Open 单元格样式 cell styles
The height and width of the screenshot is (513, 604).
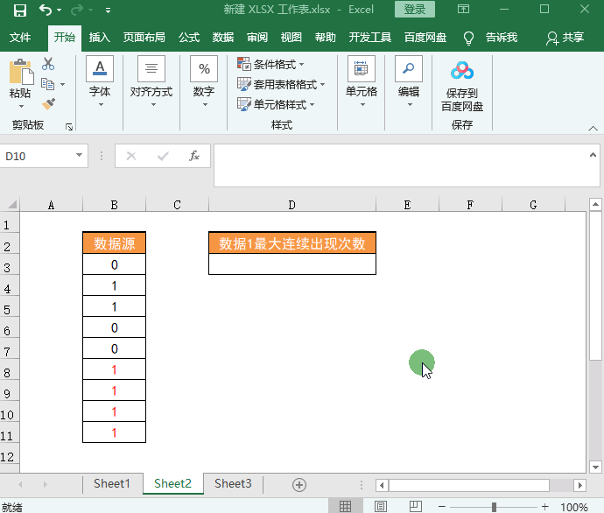tap(277, 104)
